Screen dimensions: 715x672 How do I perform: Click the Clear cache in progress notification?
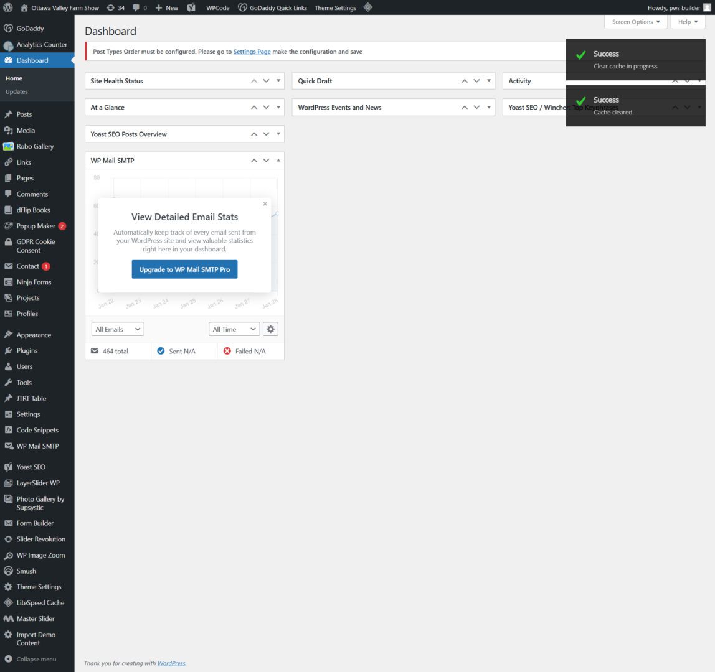click(636, 60)
